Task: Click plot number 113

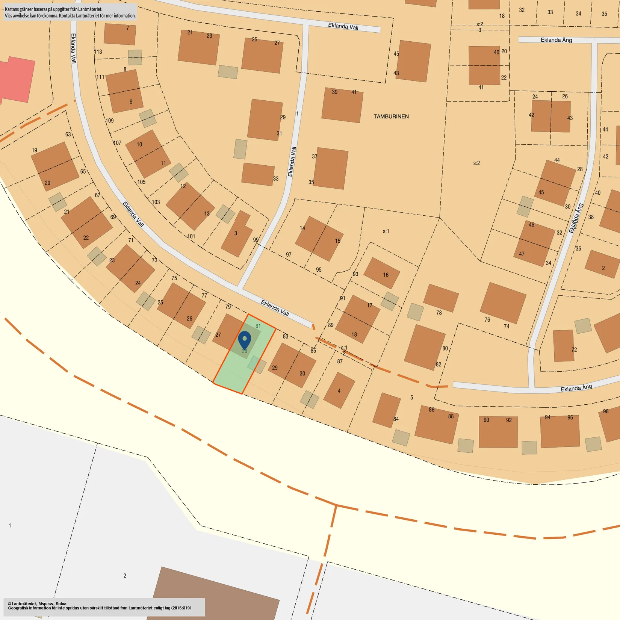Action: tap(98, 52)
